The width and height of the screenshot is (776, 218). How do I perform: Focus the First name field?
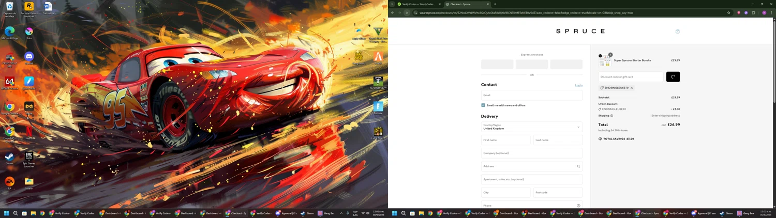pos(506,140)
